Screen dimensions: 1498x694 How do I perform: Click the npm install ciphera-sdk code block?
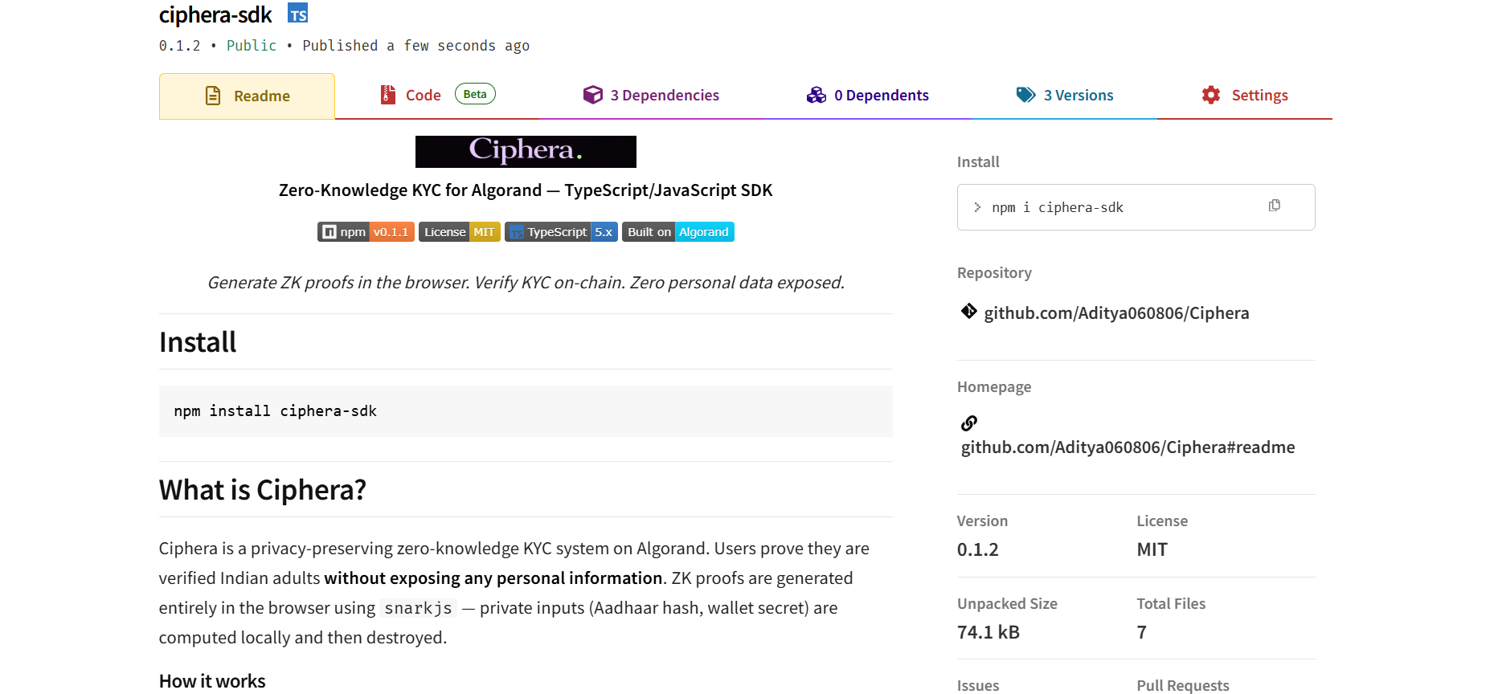pos(526,411)
